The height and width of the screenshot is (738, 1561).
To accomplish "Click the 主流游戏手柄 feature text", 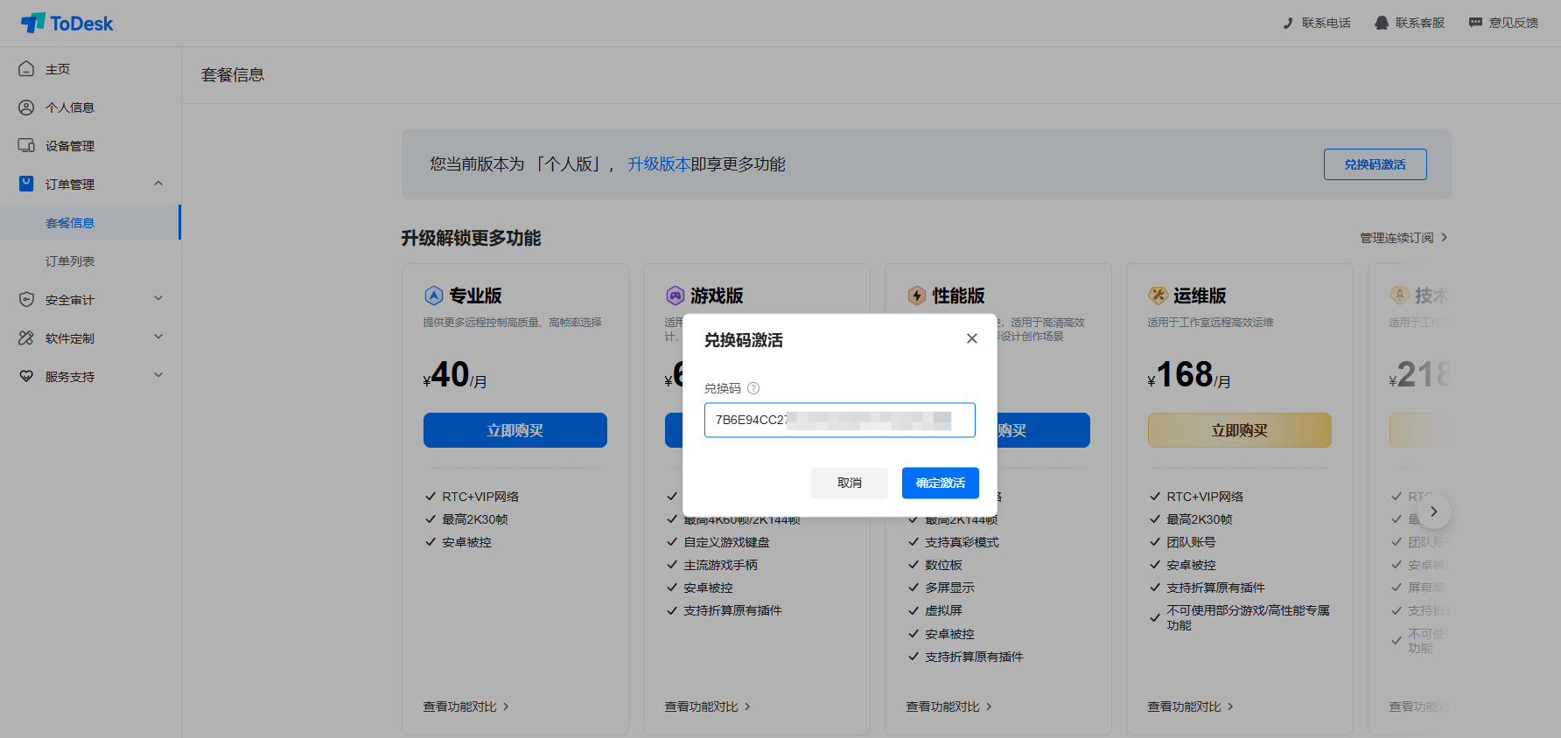I will click(x=721, y=565).
